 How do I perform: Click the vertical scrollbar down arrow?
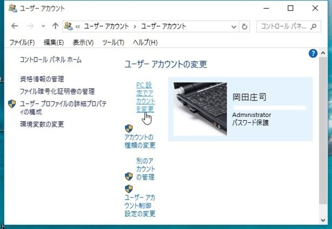tap(323, 220)
